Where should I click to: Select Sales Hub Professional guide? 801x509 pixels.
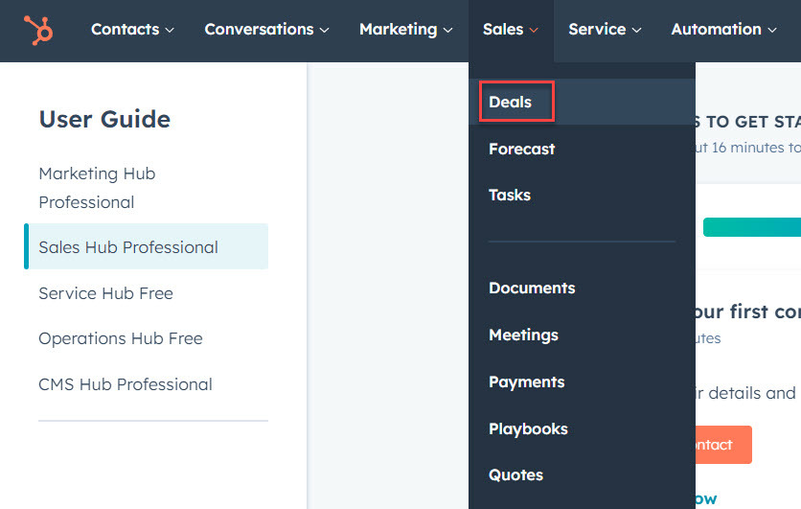point(146,246)
